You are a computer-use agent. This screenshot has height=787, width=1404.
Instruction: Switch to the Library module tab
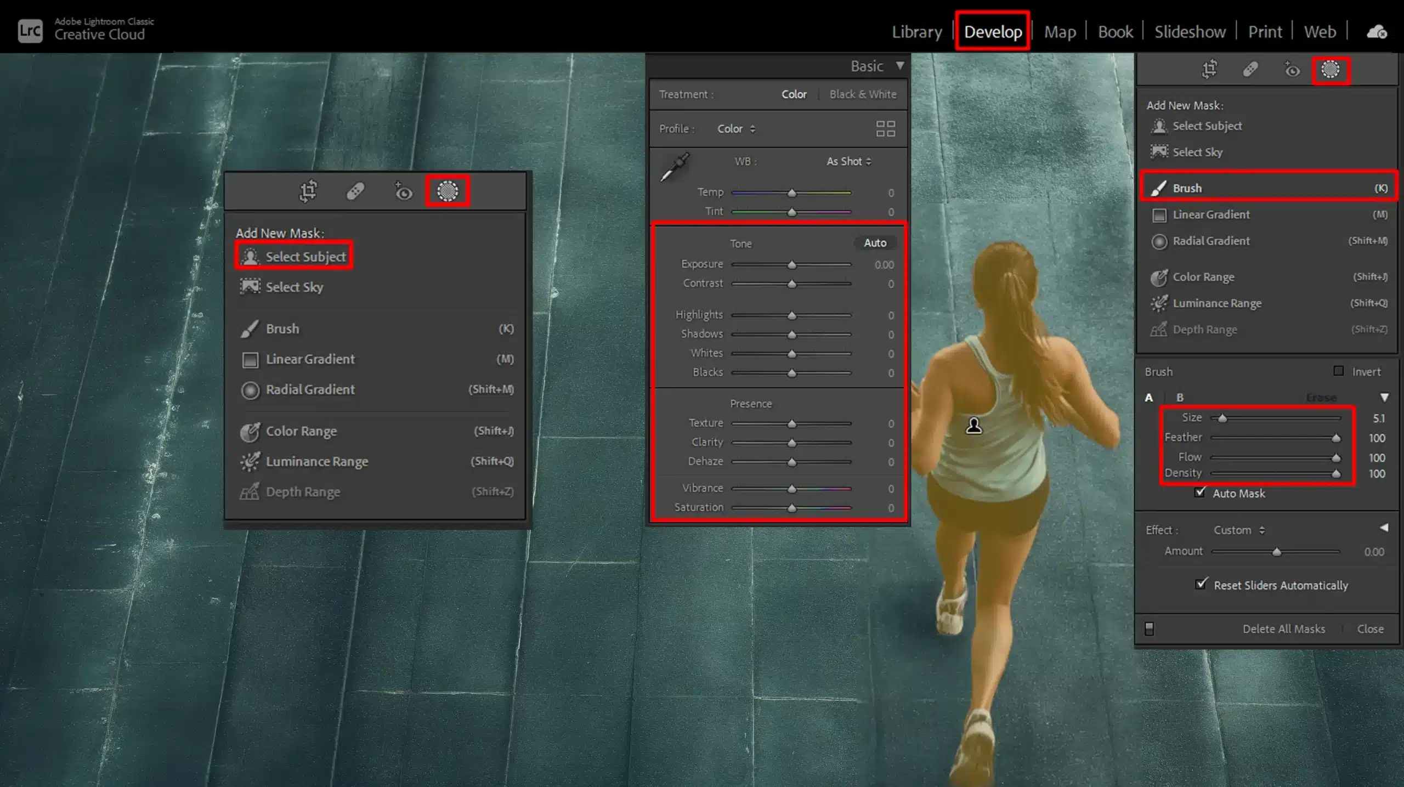pyautogui.click(x=916, y=32)
